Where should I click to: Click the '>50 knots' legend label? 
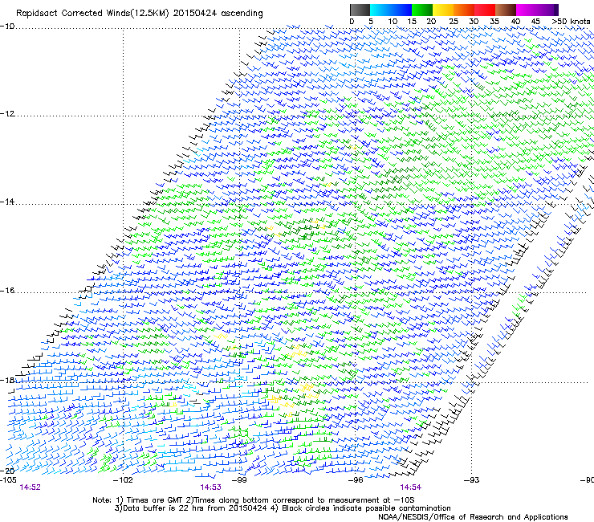click(571, 22)
